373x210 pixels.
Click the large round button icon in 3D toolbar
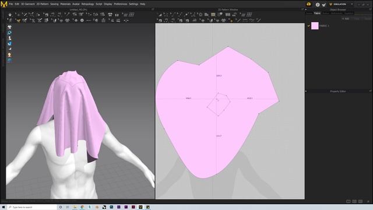[82, 21]
